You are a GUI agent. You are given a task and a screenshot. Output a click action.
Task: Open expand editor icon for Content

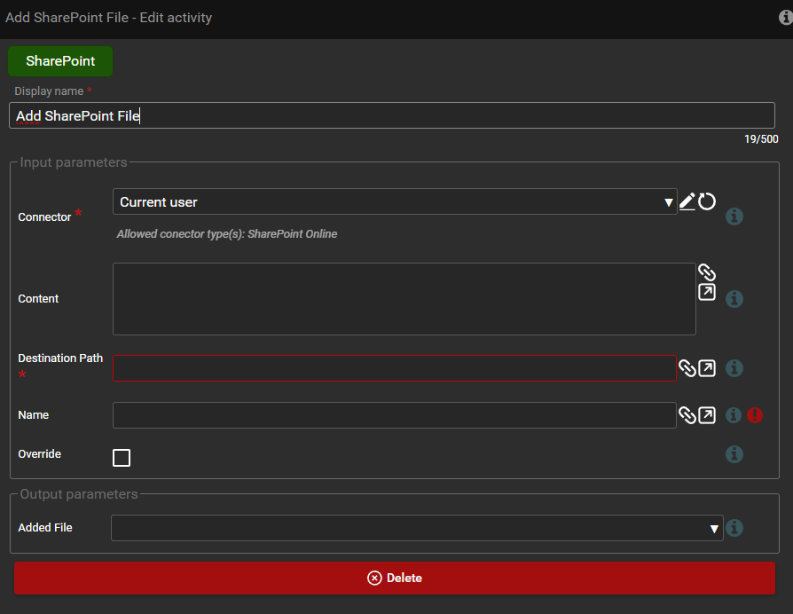pos(707,292)
